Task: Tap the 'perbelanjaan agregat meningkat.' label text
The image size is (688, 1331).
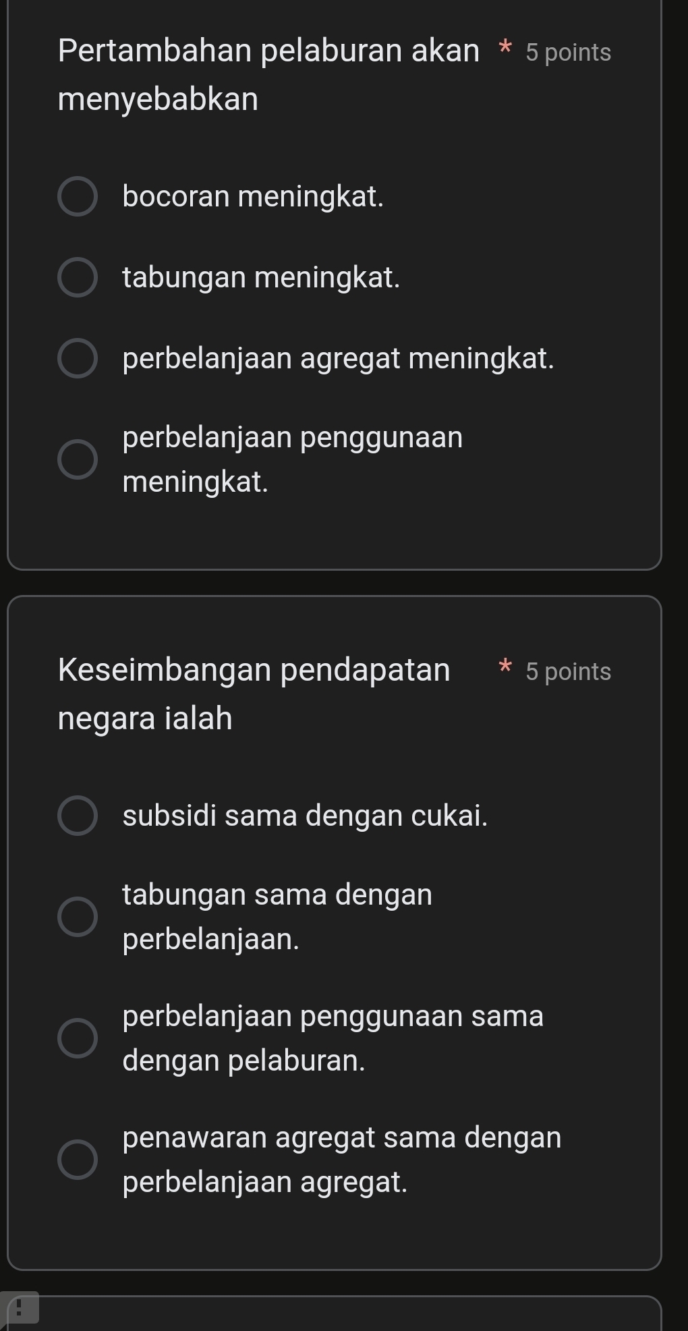Action: 339,358
